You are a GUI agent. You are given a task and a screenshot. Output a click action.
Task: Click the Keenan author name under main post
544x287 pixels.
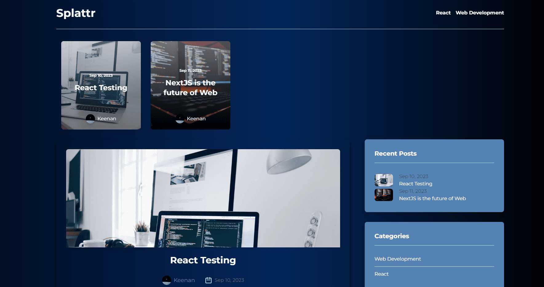pos(184,280)
